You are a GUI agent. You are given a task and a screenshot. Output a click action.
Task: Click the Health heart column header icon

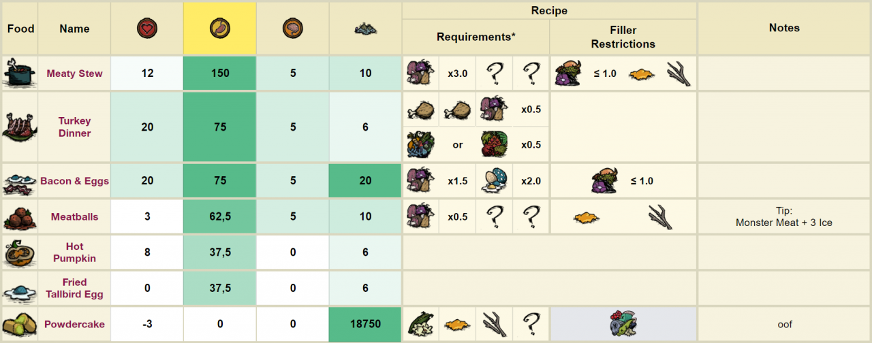[x=147, y=29]
